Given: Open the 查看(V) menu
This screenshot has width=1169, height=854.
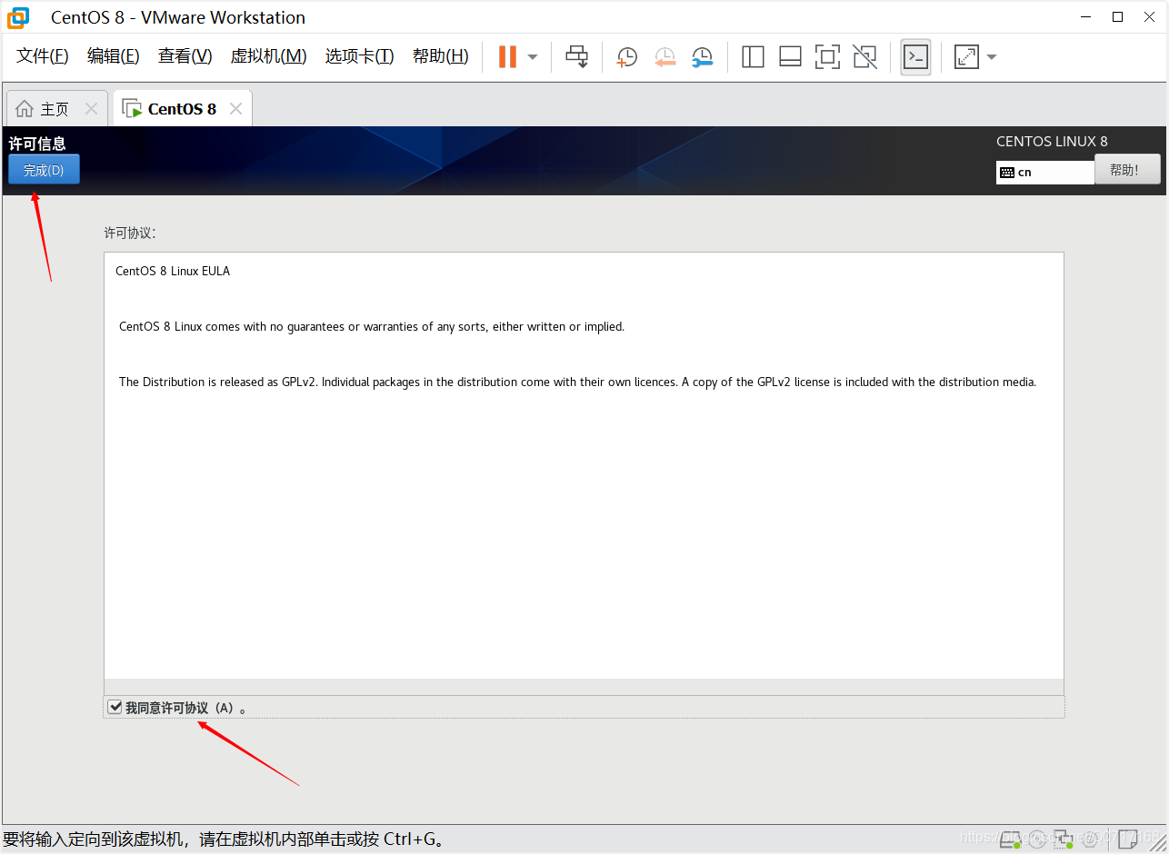Looking at the screenshot, I should click(x=185, y=56).
